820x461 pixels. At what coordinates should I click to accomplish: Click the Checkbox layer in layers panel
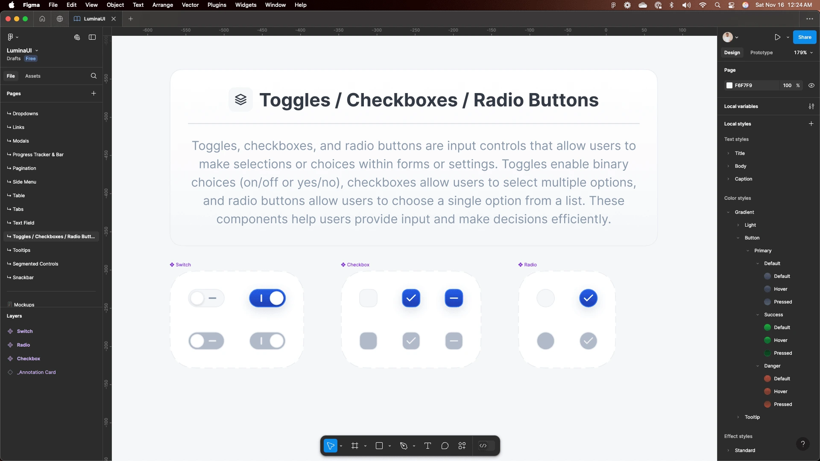pyautogui.click(x=28, y=359)
